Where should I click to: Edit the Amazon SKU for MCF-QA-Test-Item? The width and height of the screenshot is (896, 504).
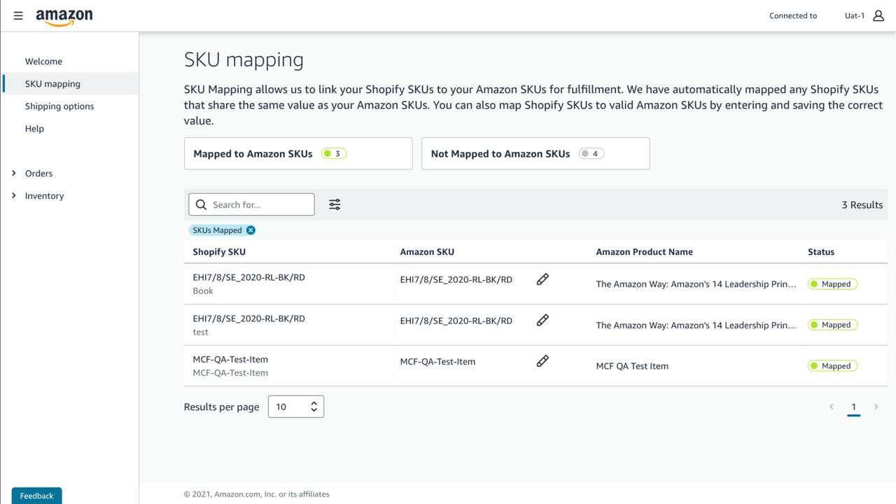(542, 360)
